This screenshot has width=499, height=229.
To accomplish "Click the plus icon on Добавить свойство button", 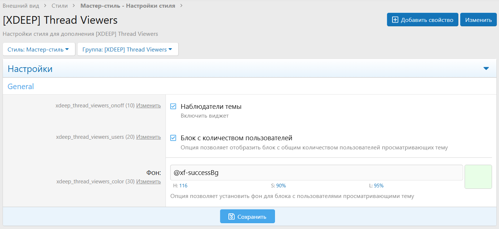I will 395,20.
